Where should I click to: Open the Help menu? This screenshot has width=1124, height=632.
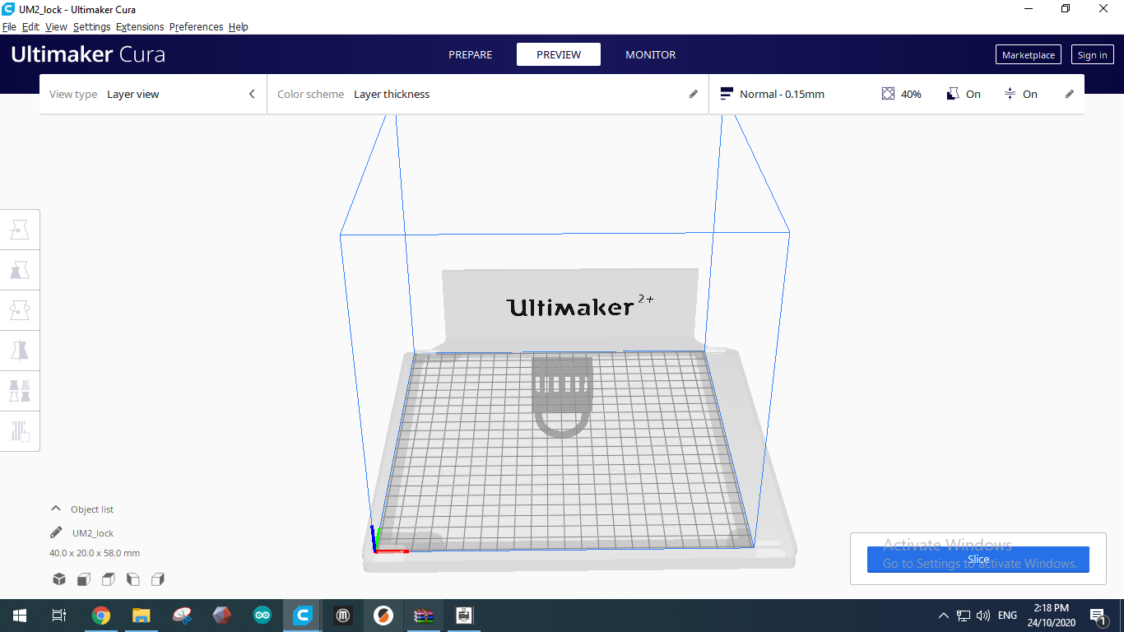click(x=239, y=26)
